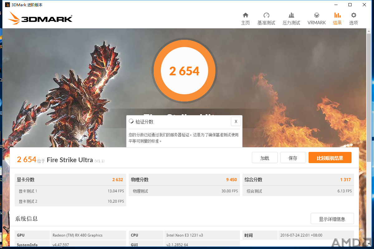
Task: Click 显示详细信息 show details button
Action: [x=332, y=219]
